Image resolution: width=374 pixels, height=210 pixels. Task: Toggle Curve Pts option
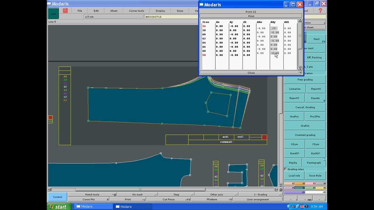(x=89, y=199)
